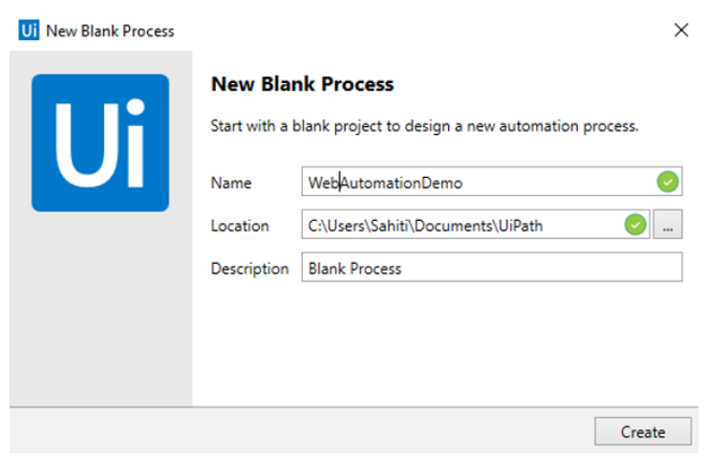Image resolution: width=706 pixels, height=458 pixels.
Task: Click the 'Name' field label
Action: [231, 183]
